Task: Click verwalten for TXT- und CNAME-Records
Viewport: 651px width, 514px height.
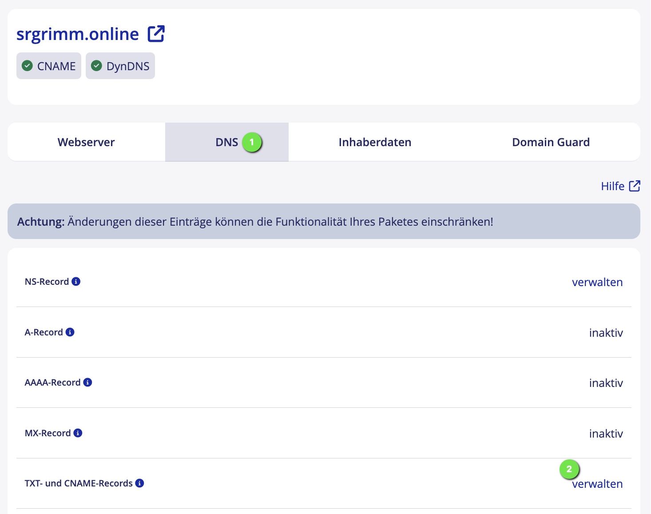Action: coord(597,484)
